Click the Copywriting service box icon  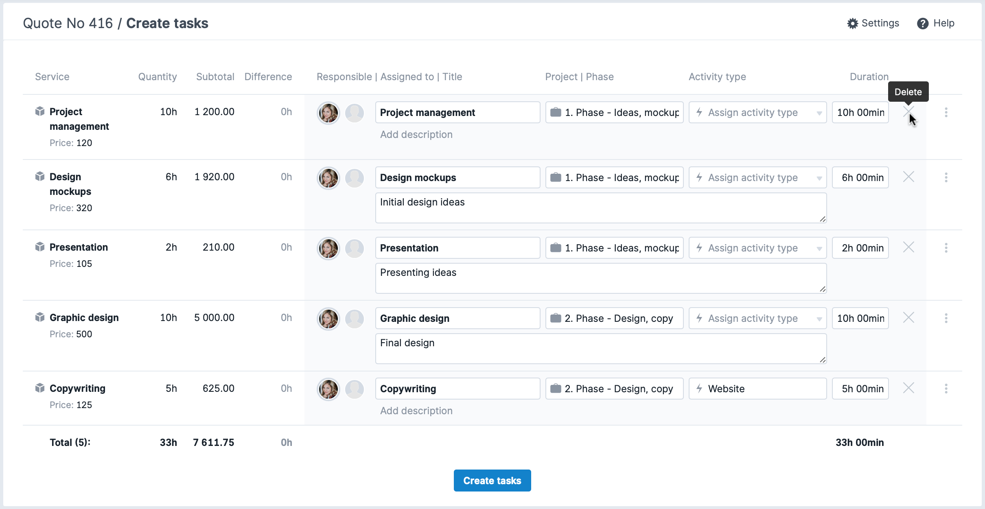(x=40, y=388)
